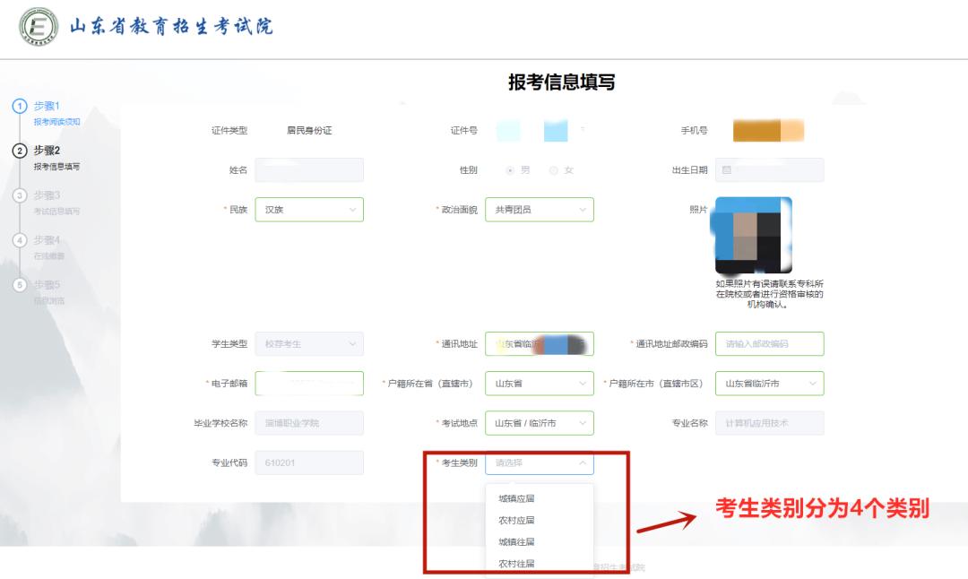
Task: Click the step 3 circle icon
Action: [20, 194]
